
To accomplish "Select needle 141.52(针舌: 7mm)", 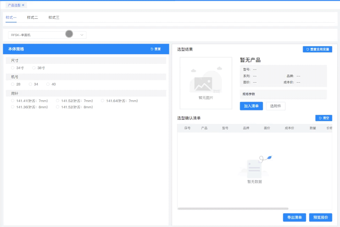I will click(x=75, y=101).
